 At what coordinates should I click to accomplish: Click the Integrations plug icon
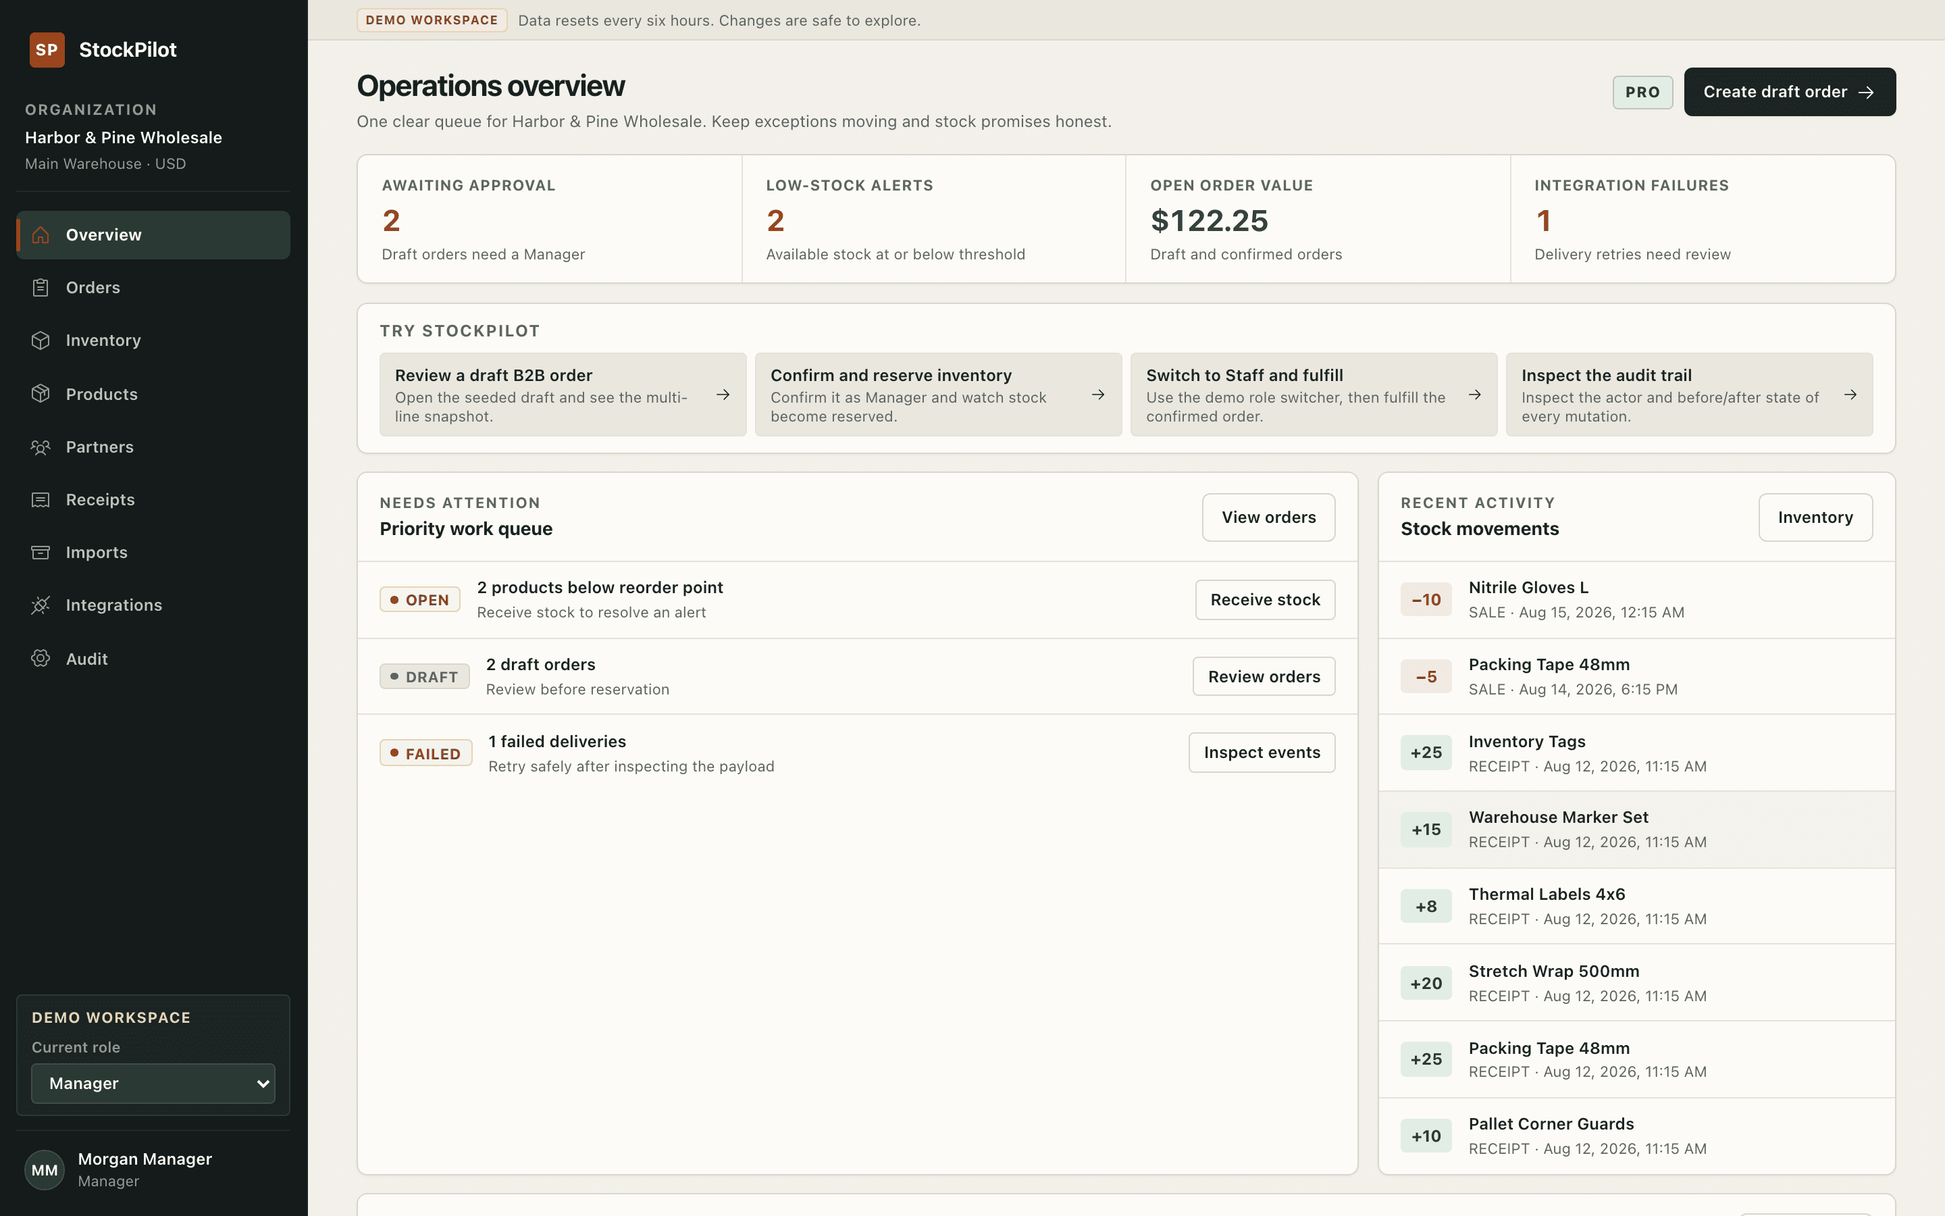[41, 605]
